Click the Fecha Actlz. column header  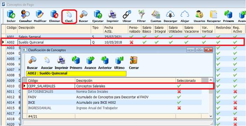click(115, 29)
